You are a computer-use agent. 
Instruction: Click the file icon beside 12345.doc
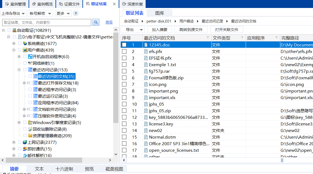click(x=146, y=45)
